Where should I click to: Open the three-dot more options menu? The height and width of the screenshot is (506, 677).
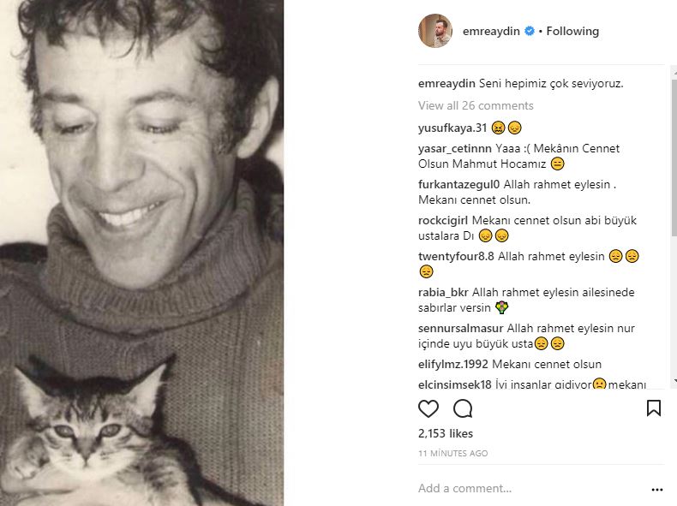[657, 490]
